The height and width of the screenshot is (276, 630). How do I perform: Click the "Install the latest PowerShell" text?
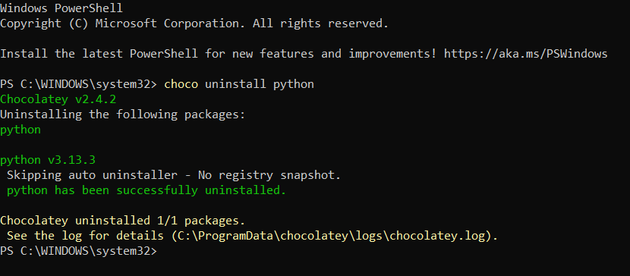[x=99, y=54]
